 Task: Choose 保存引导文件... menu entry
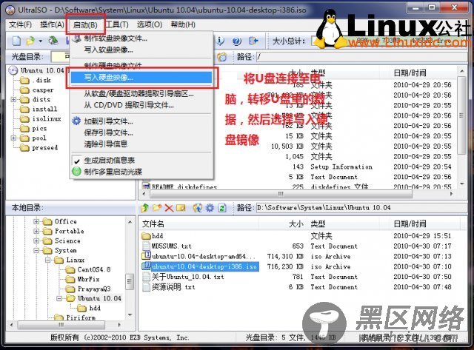(x=141, y=132)
